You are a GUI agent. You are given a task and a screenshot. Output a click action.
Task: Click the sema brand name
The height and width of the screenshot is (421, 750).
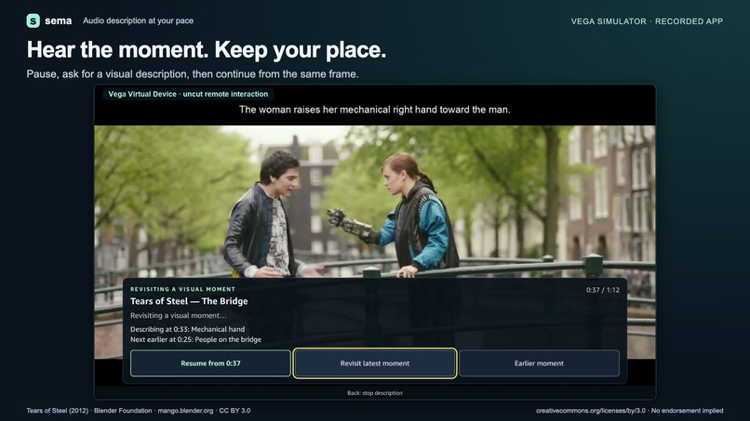pos(59,21)
